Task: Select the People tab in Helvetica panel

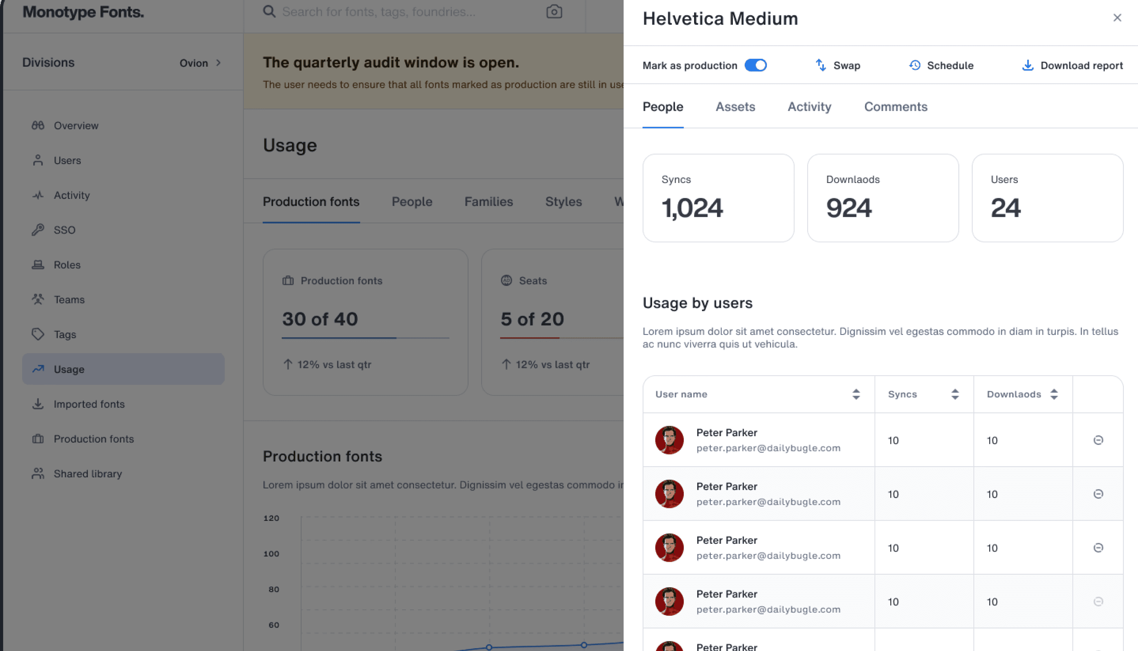Action: 663,107
